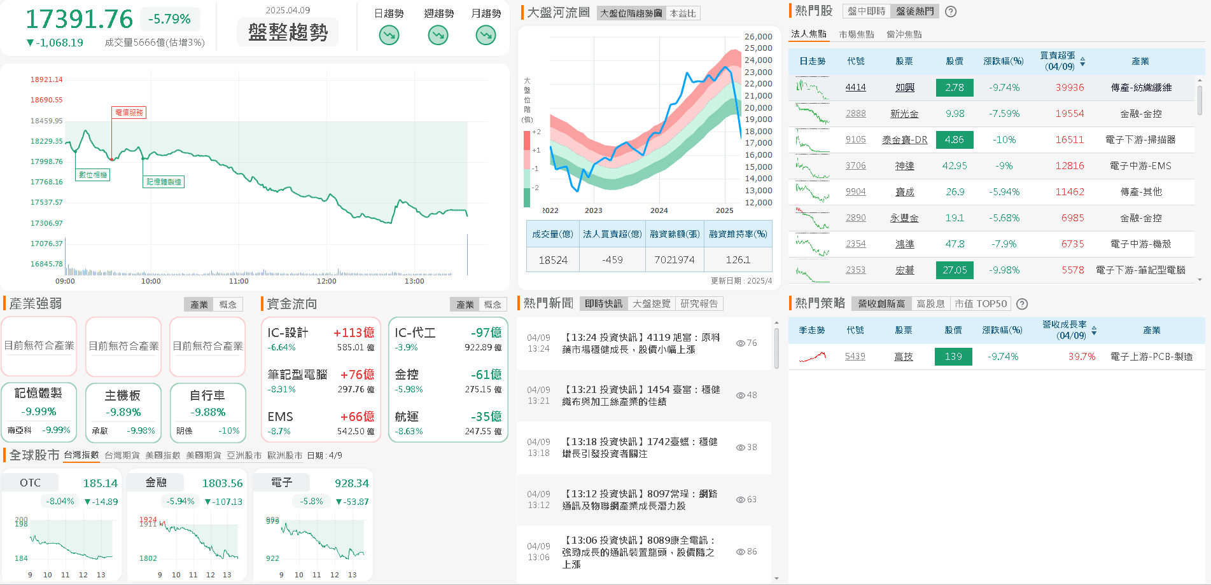Open 航運 fund outflow entry
This screenshot has width=1211, height=585.
[x=448, y=423]
